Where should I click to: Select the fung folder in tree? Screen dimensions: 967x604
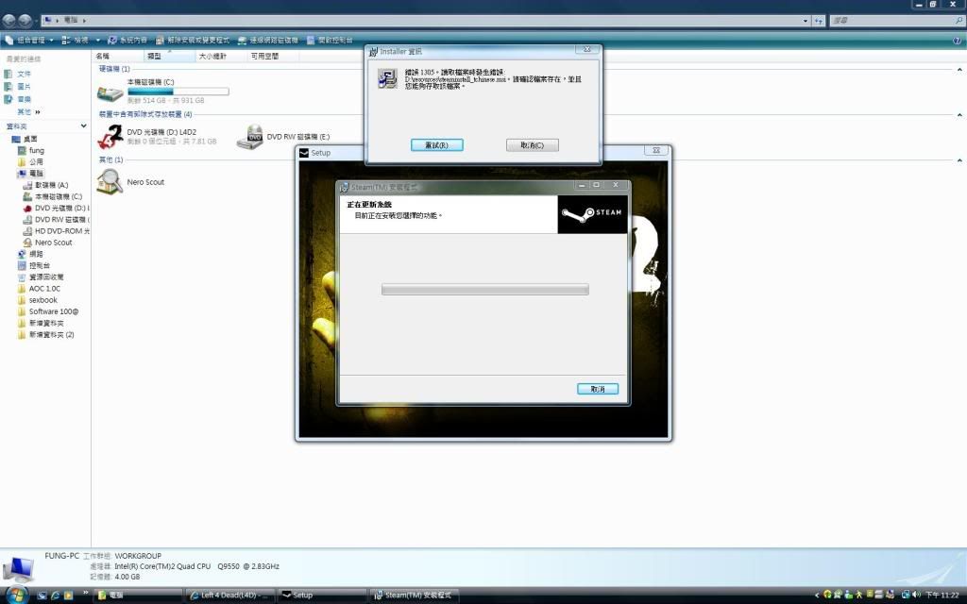(31, 150)
